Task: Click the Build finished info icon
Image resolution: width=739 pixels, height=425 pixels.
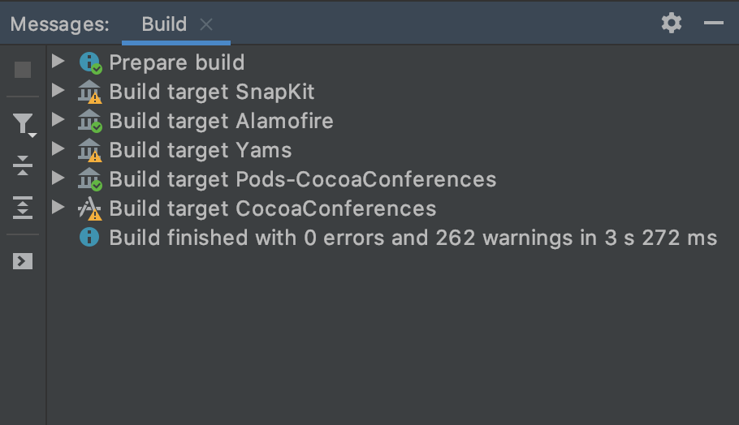Action: pyautogui.click(x=89, y=238)
